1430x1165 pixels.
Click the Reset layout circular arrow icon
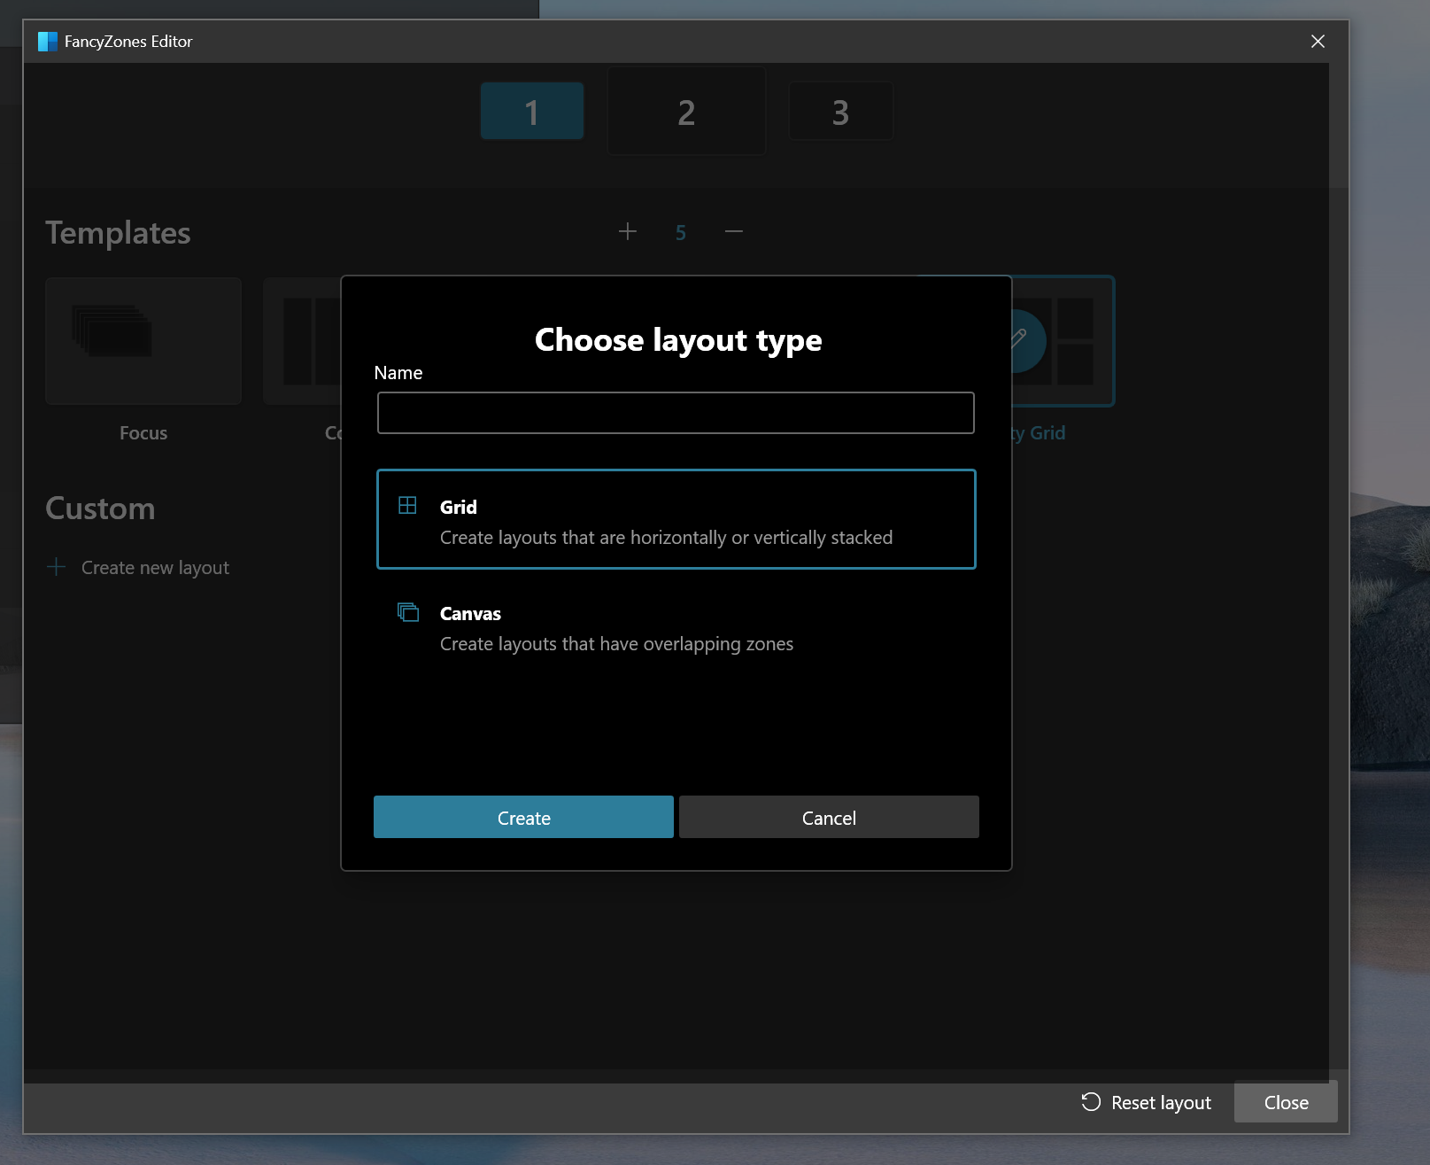(x=1091, y=1102)
